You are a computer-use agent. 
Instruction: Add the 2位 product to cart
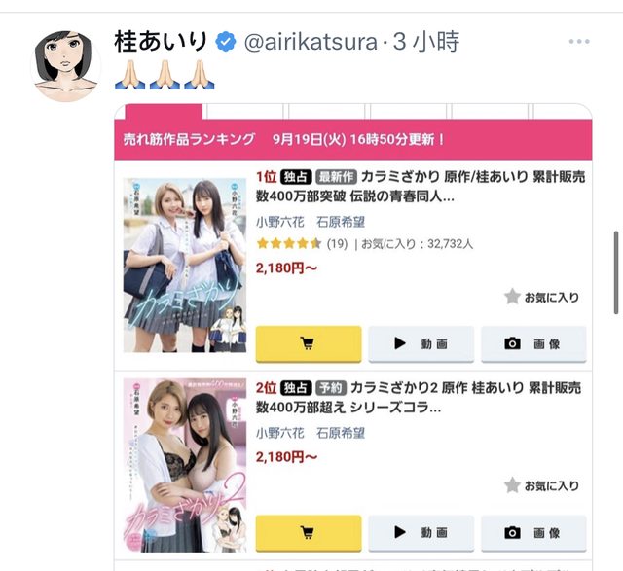(309, 533)
